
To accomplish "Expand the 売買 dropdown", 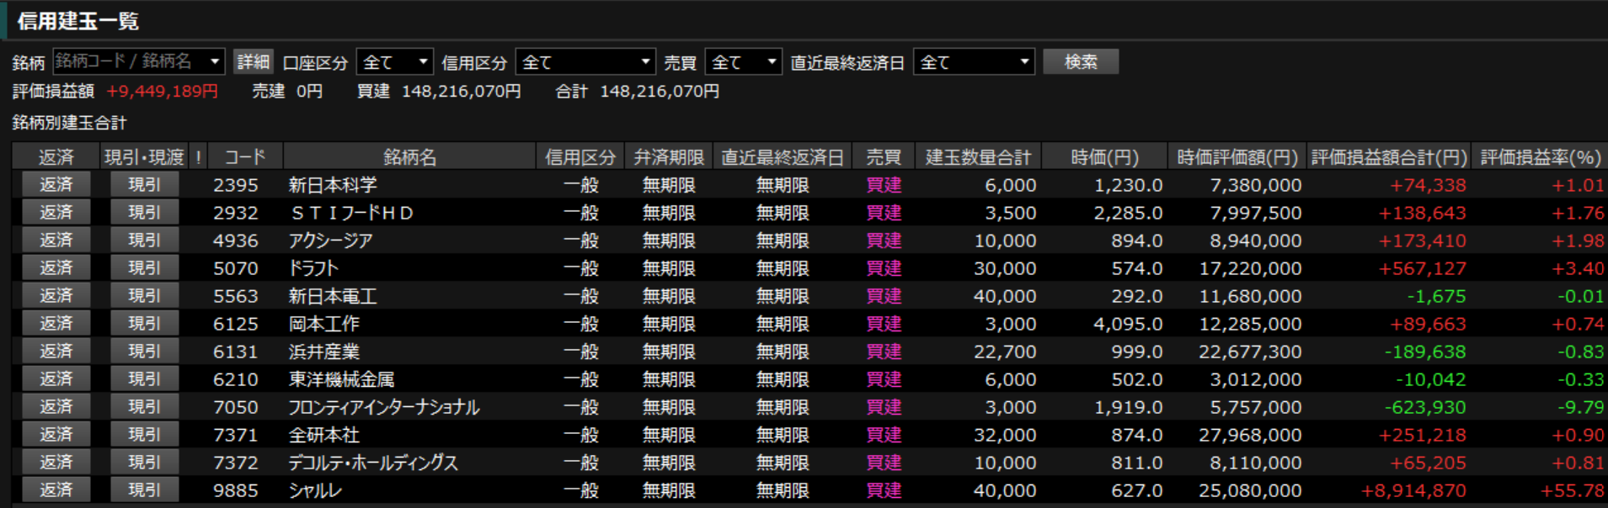I will pos(743,61).
